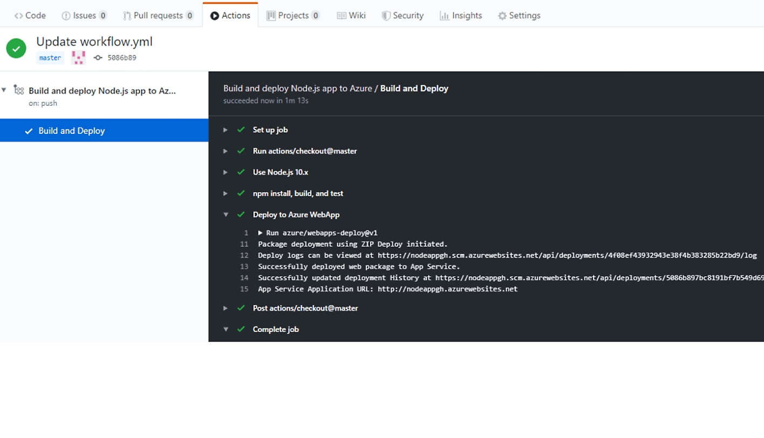
Task: Open the Projects tab
Action: pos(293,16)
